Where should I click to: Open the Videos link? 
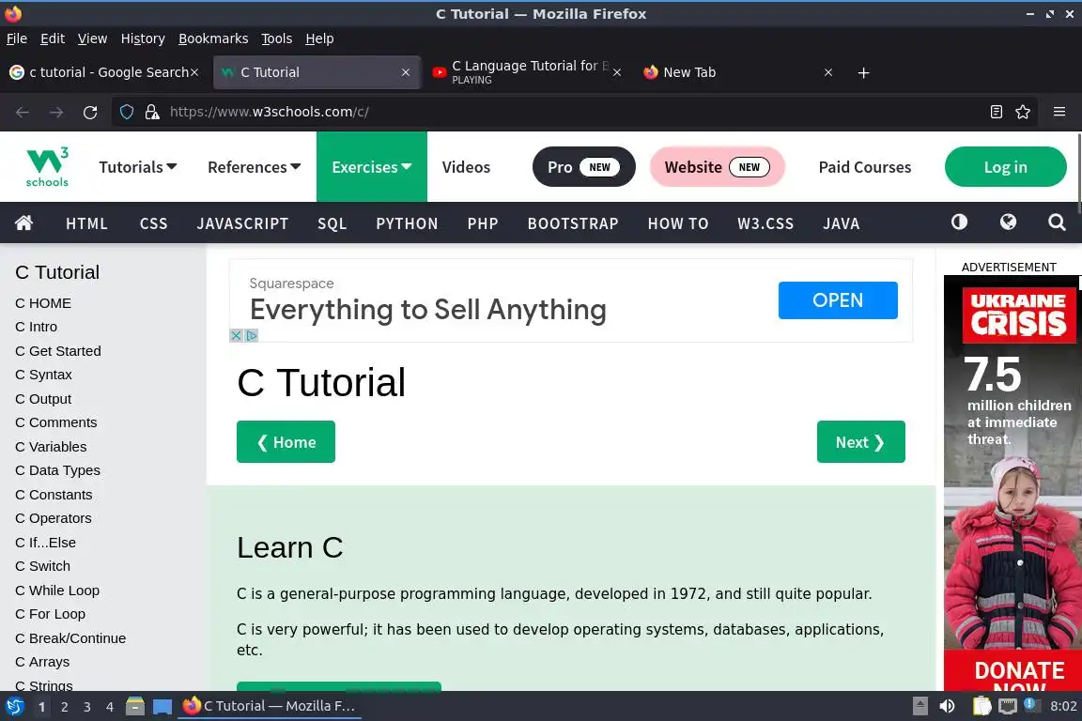click(x=466, y=167)
